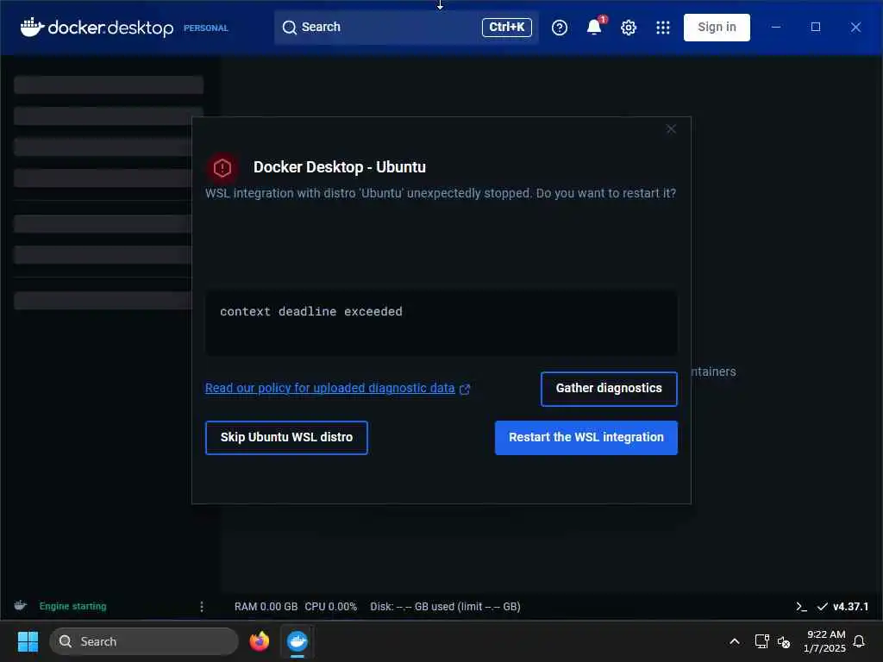The width and height of the screenshot is (883, 662).
Task: Click the Ctrl+K shortcut badge
Action: click(x=506, y=27)
